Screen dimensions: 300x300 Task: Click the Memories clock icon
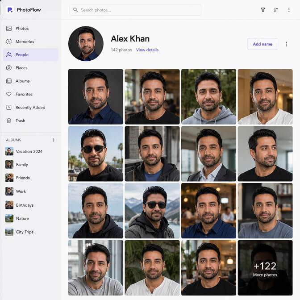9,42
